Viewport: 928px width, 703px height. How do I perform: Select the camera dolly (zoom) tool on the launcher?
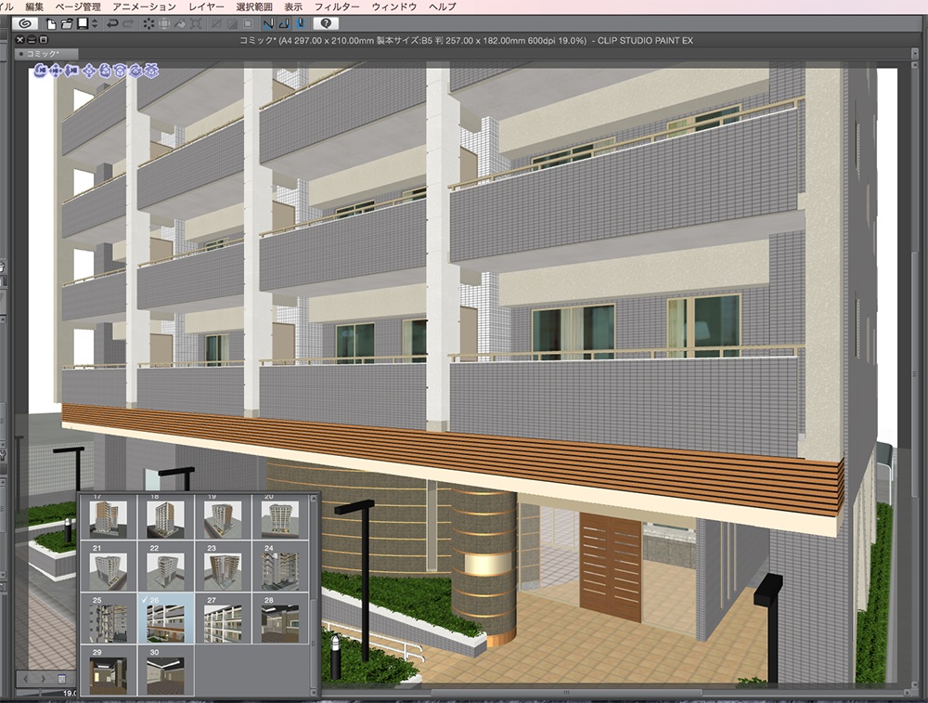tap(71, 72)
